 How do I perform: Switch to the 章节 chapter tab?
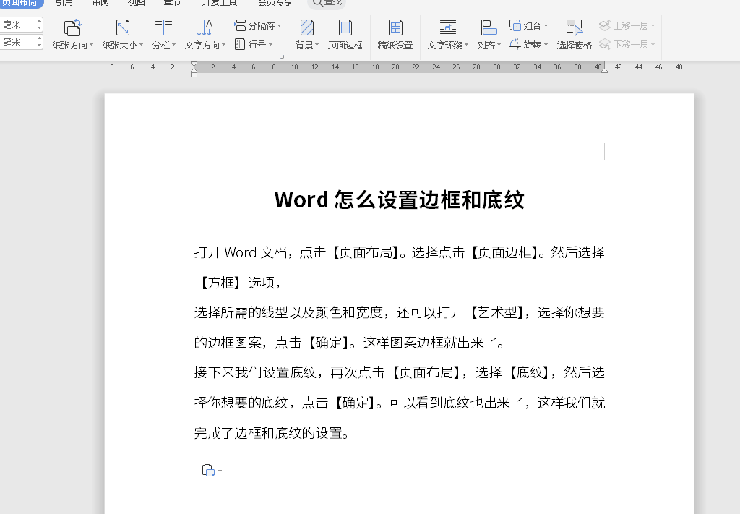172,3
